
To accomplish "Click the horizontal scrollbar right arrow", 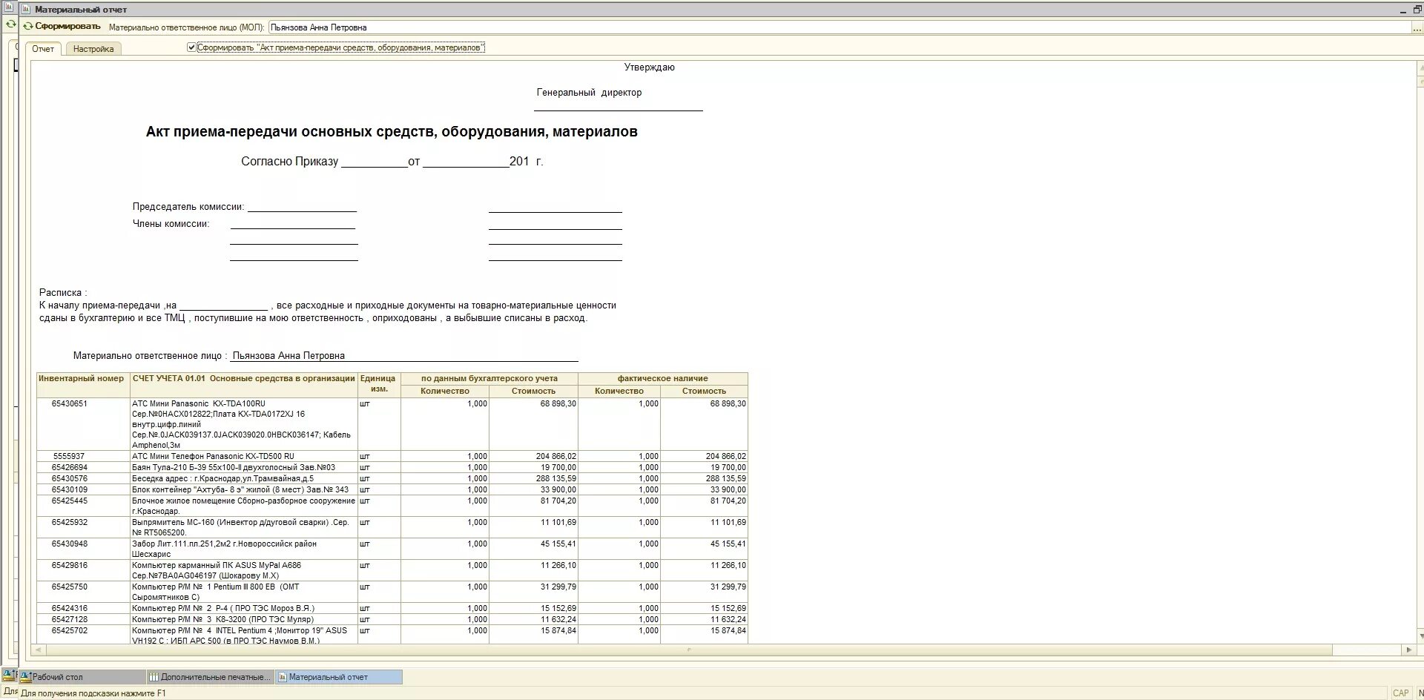I will (1409, 650).
